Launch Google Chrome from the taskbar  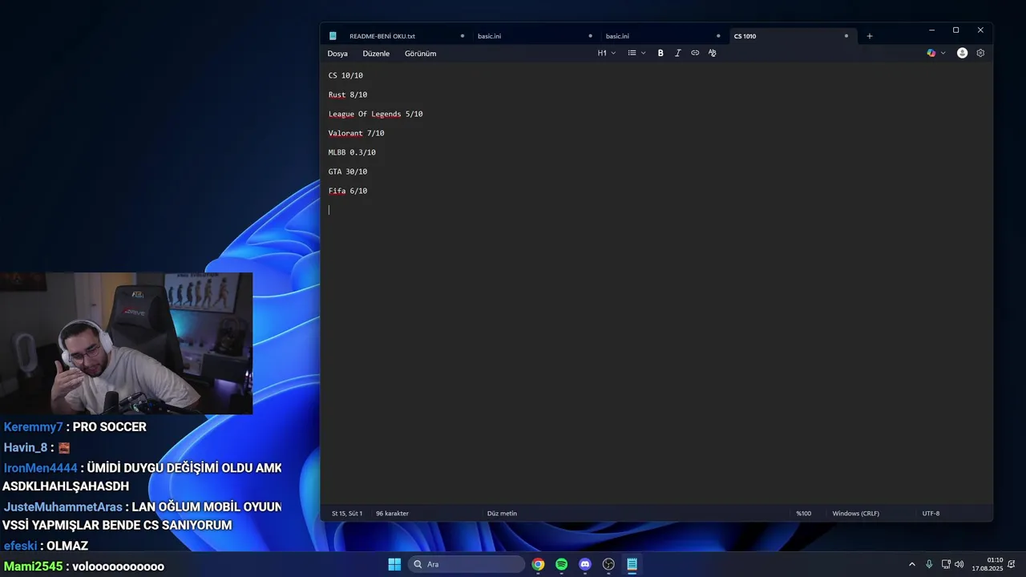point(538,564)
